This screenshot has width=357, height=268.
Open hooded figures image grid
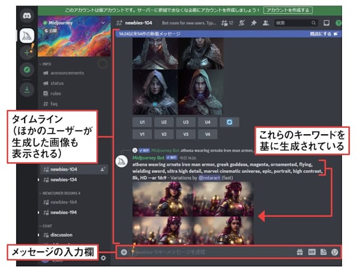pos(178,76)
